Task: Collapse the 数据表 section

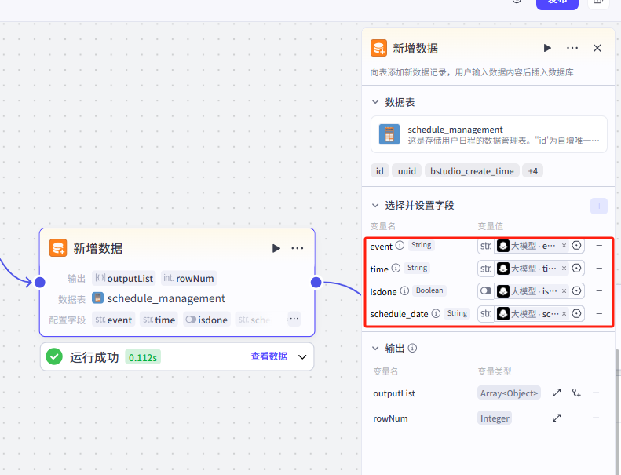Action: (374, 102)
